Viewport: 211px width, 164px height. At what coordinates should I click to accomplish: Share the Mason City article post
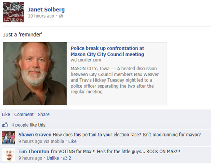[x=44, y=114]
